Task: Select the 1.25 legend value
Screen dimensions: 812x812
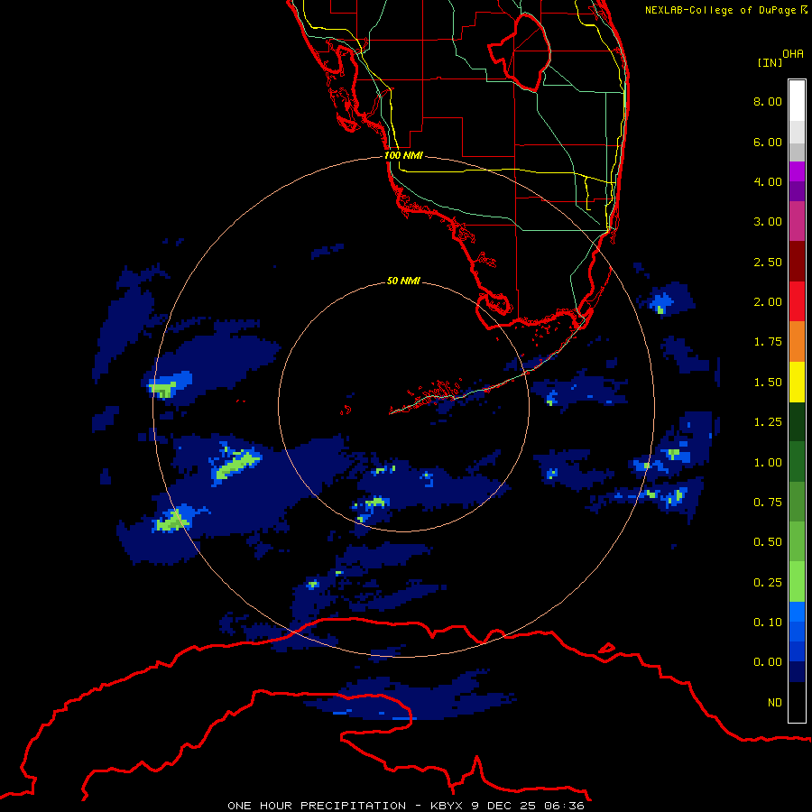Action: point(768,422)
